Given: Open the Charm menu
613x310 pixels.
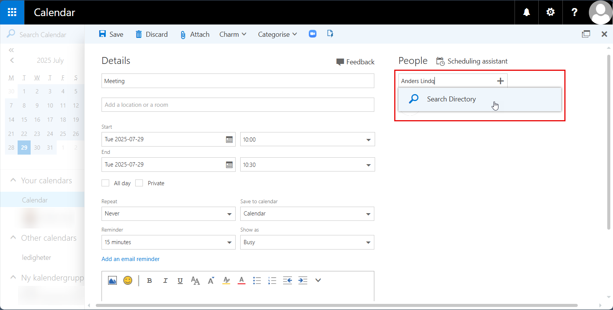Looking at the screenshot, I should (233, 34).
